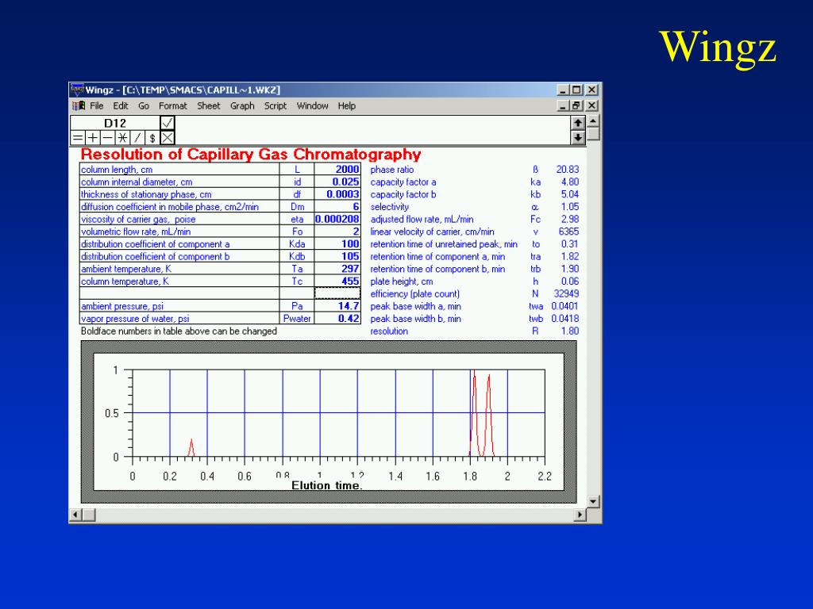This screenshot has width=813, height=609.
Task: Open the Format menu
Action: pos(172,105)
